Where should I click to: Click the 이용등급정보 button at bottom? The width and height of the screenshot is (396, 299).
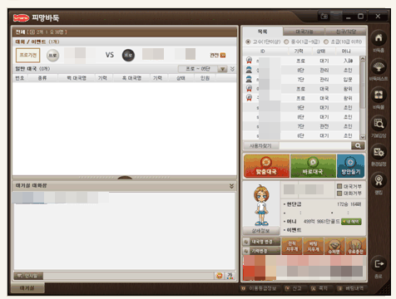(x=259, y=288)
